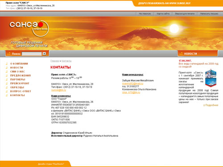Open the ПРЕДЛОЖЕНИЯ section
Viewport: 223px width, 167px height.
tap(21, 76)
